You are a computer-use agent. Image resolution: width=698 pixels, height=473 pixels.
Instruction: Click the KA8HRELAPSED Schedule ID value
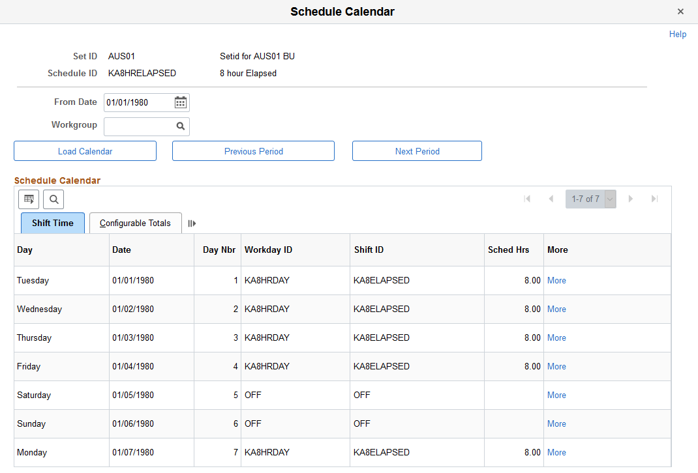(142, 74)
